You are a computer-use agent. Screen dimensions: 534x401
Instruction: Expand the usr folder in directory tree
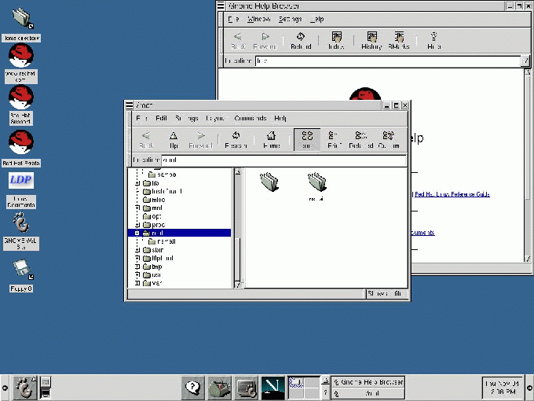click(137, 275)
